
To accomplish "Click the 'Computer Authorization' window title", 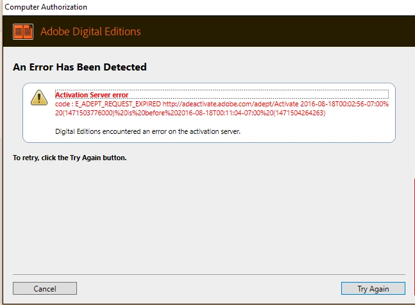I will pos(46,7).
